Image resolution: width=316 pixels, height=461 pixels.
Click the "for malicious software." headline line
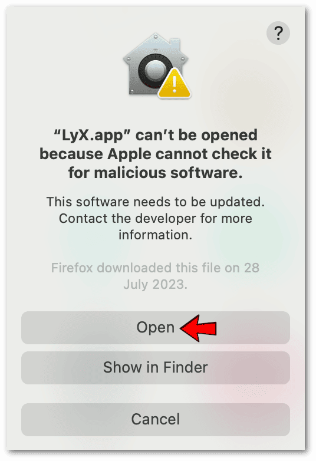click(156, 172)
